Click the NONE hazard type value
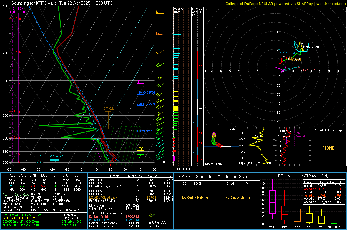Screen dimensions: 347x230 point(328,148)
